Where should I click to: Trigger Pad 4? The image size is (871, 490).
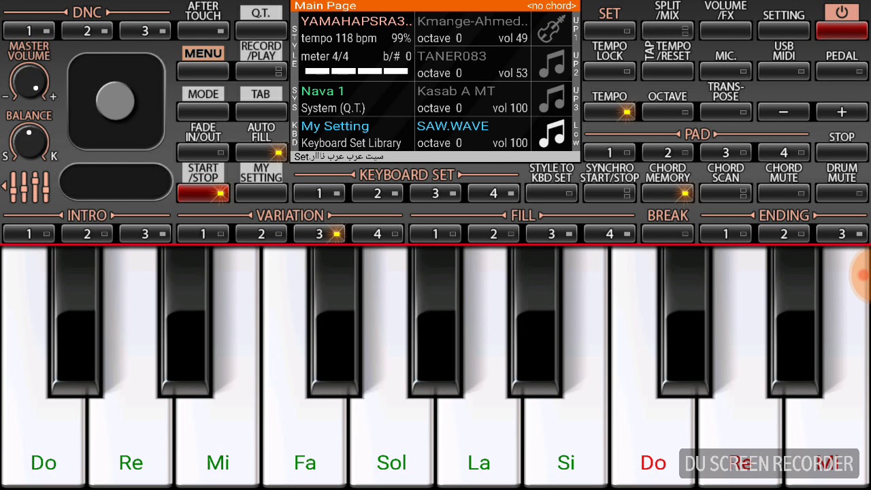click(784, 152)
